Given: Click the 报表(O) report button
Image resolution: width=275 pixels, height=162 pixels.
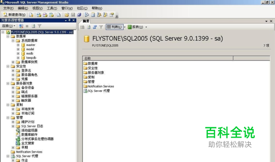Looking at the screenshot, I should 135,27.
